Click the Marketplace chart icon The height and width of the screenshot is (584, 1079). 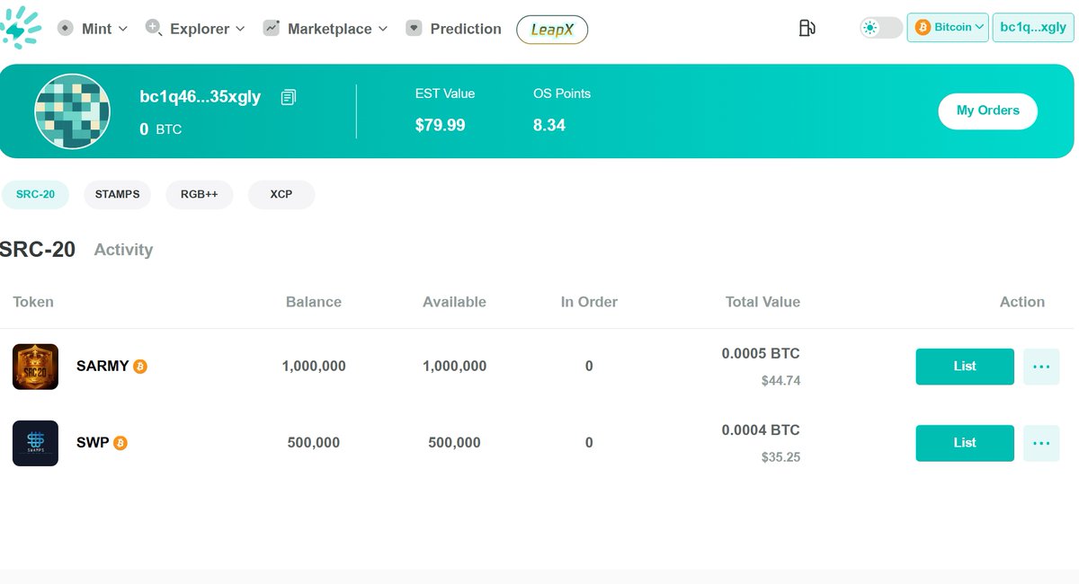pyautogui.click(x=272, y=28)
